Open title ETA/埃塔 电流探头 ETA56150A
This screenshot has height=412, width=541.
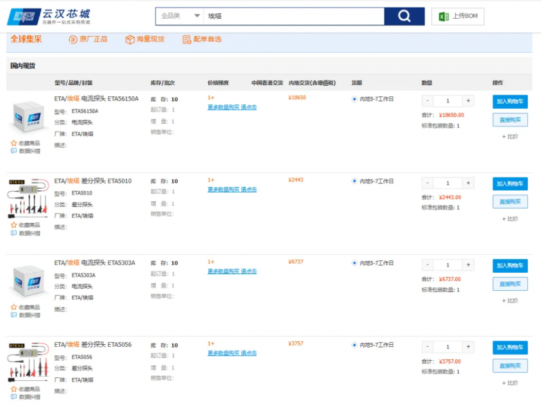[96, 99]
